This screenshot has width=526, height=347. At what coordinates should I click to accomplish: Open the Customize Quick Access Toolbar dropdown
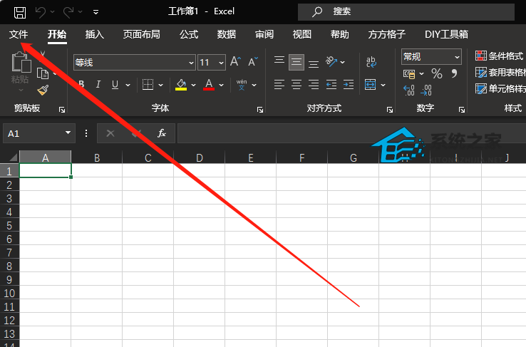[96, 12]
